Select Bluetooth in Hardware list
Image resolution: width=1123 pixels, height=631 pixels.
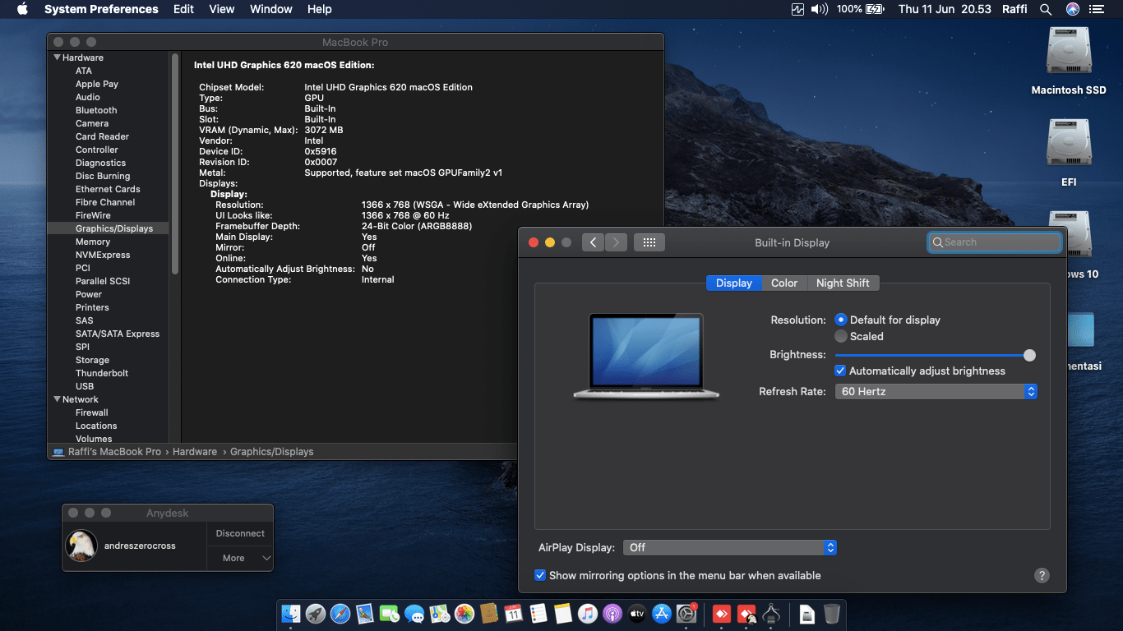click(x=96, y=110)
